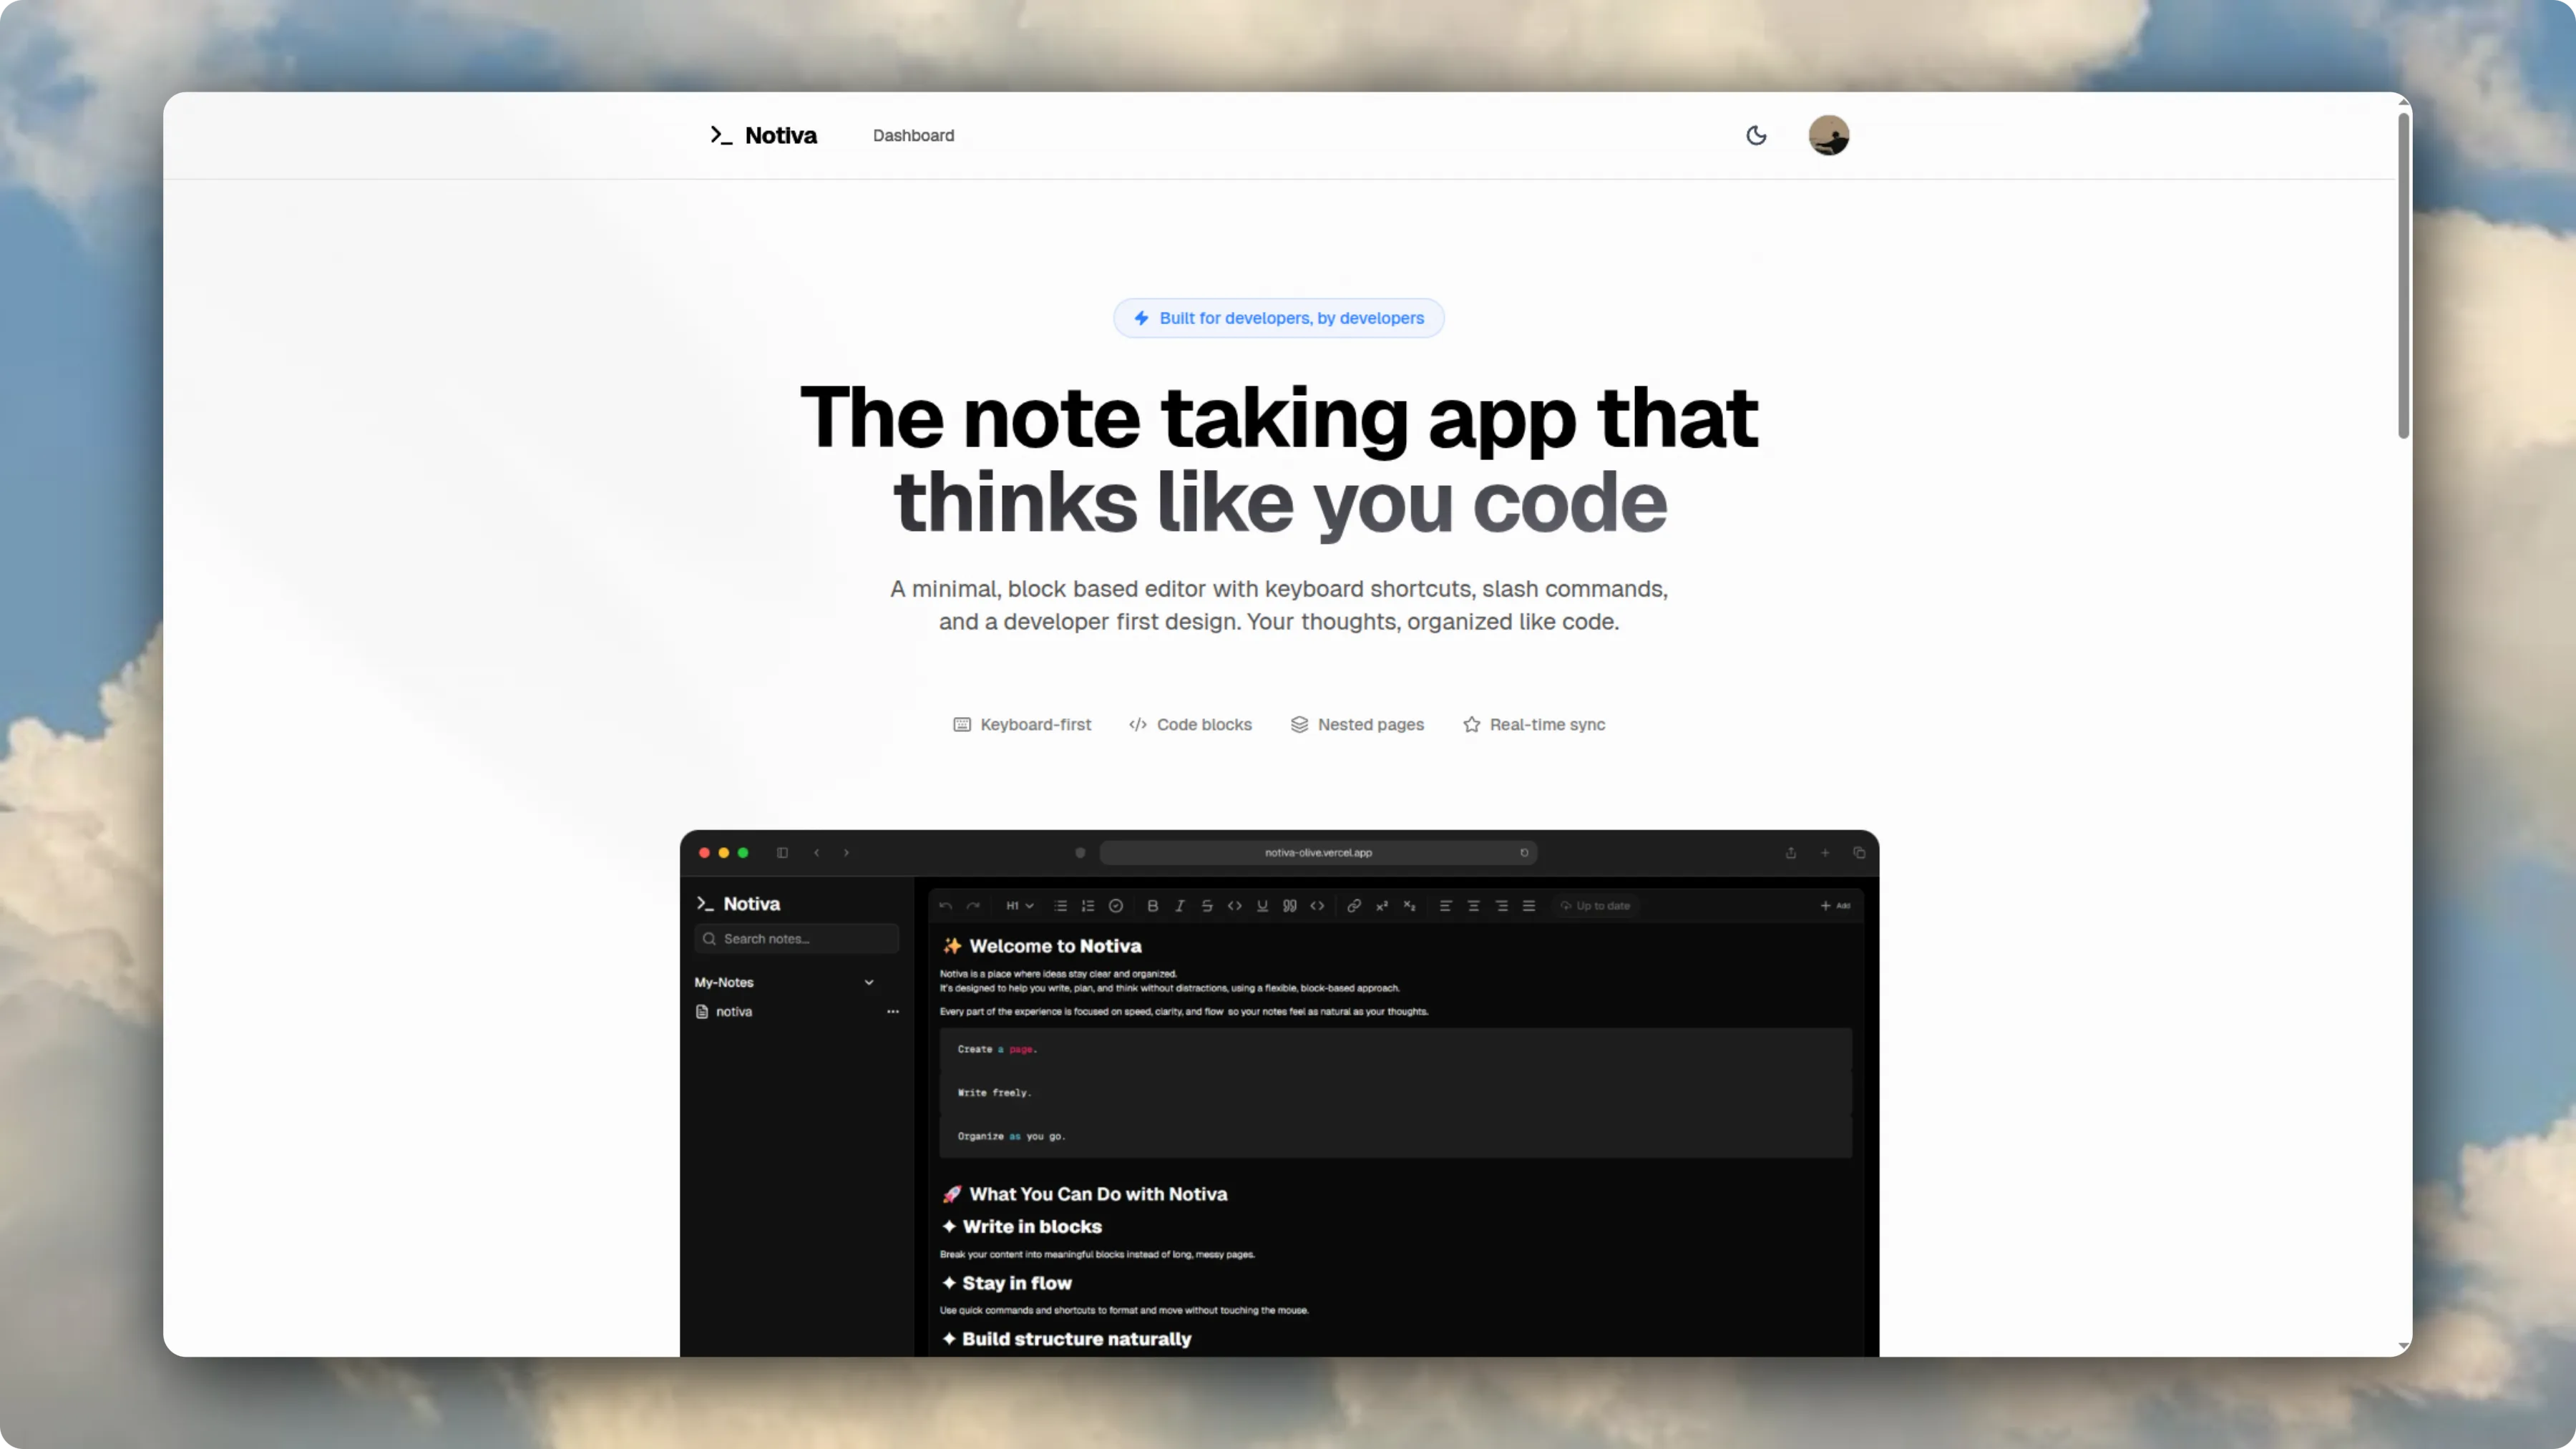This screenshot has height=1449, width=2576.
Task: Open the user profile avatar
Action: 1829,135
